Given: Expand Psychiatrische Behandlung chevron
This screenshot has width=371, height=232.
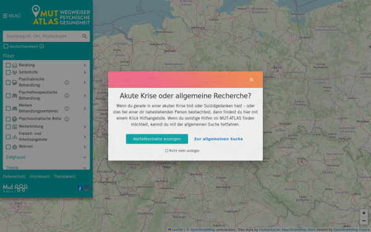Looking at the screenshot, I should point(85,82).
